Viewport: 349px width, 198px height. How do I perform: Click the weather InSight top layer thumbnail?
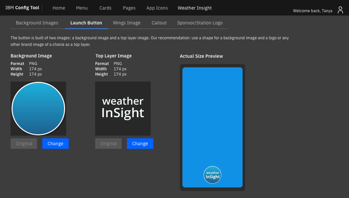(123, 109)
